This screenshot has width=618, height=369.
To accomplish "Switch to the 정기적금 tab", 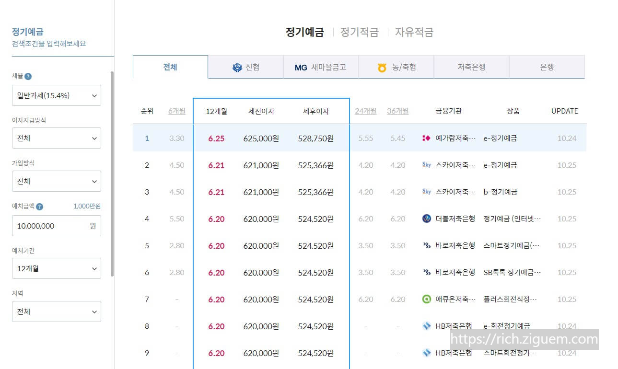I will pyautogui.click(x=359, y=32).
